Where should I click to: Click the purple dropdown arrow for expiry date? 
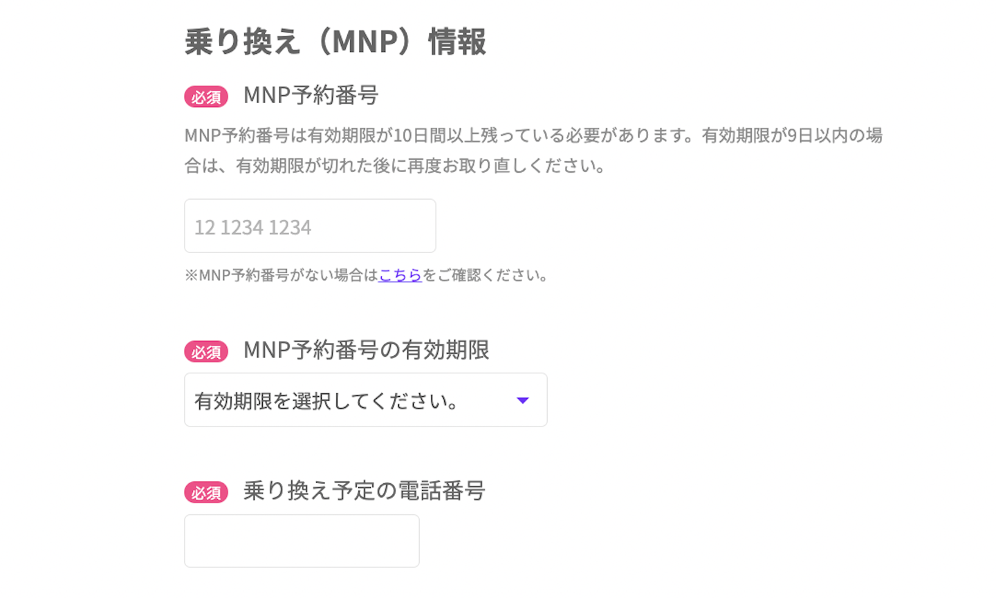tap(524, 400)
